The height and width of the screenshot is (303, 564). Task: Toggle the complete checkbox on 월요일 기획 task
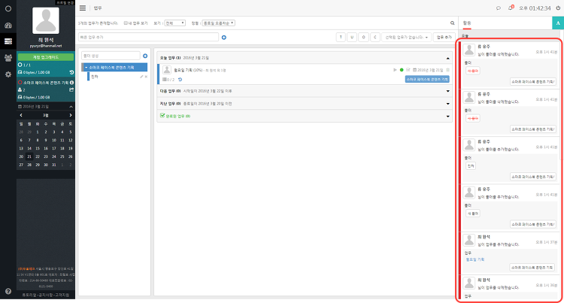(x=408, y=70)
